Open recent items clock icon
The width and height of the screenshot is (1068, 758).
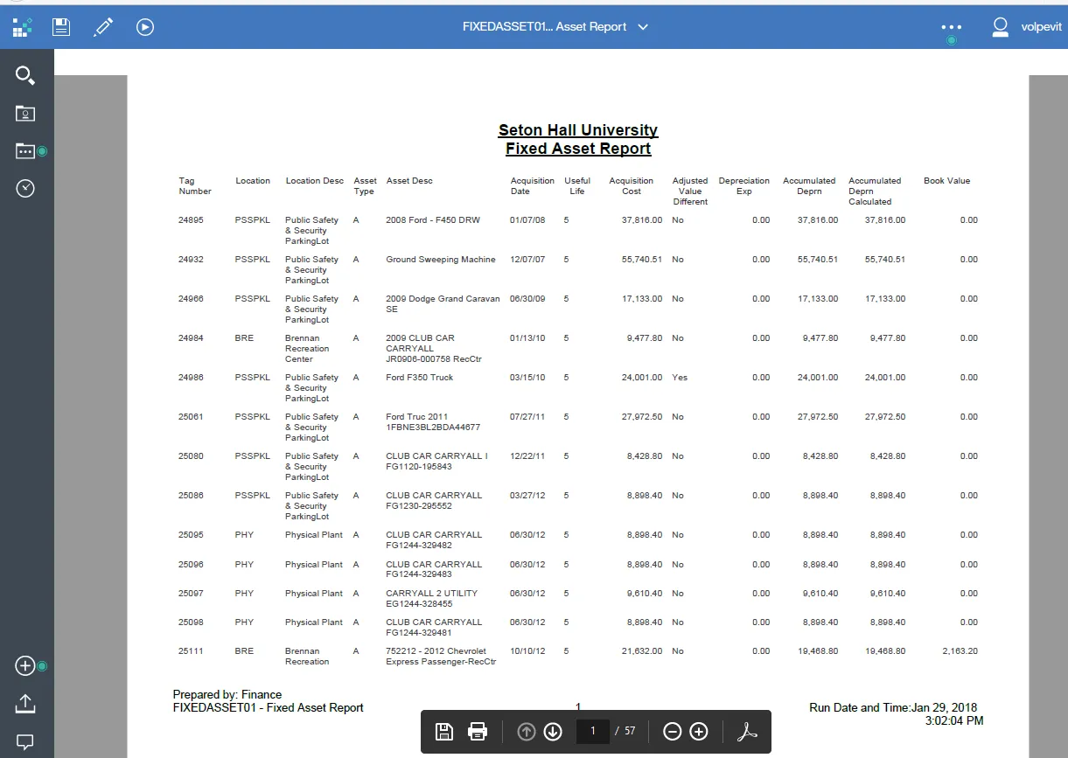point(25,188)
